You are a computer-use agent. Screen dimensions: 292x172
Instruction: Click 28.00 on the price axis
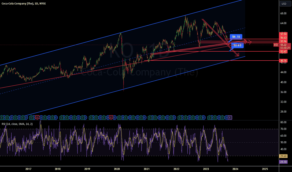click(283, 112)
